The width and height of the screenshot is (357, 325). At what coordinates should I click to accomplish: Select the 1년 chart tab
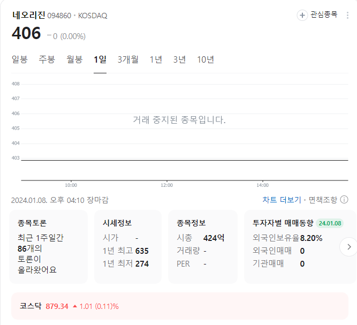[156, 59]
